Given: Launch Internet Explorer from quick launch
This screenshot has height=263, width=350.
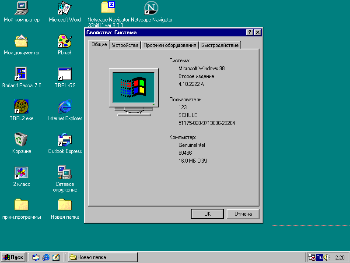Looking at the screenshot, I should point(46,257).
